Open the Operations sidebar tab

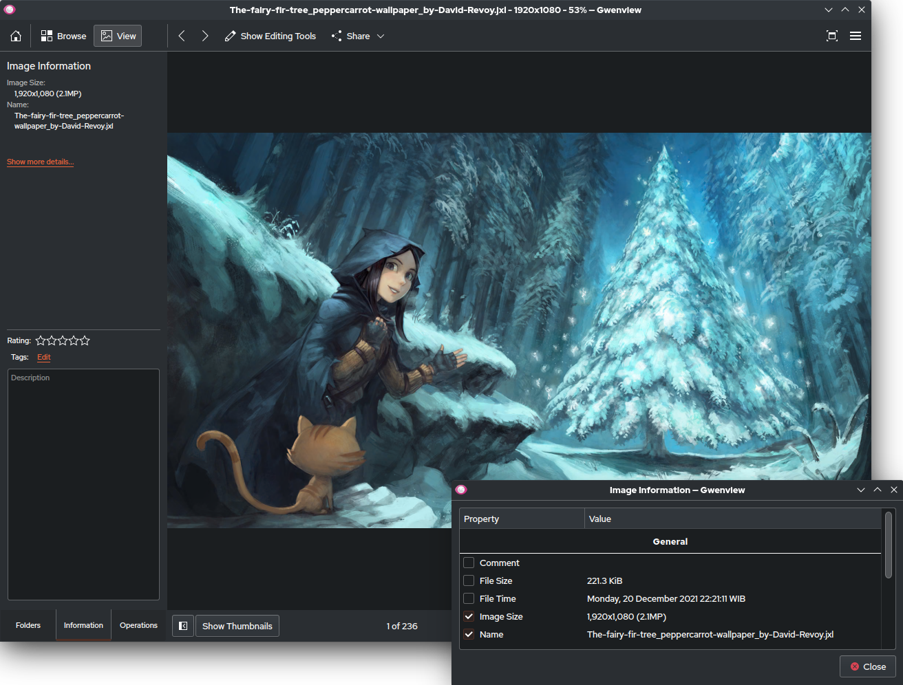click(138, 625)
